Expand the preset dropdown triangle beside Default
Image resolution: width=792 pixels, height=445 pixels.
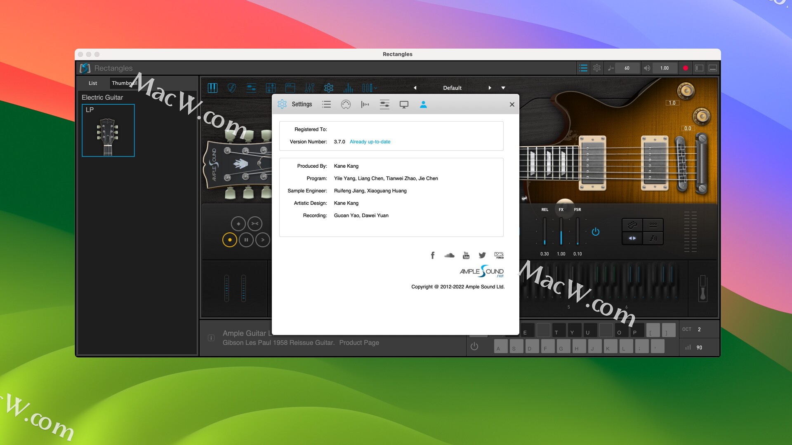click(x=503, y=88)
